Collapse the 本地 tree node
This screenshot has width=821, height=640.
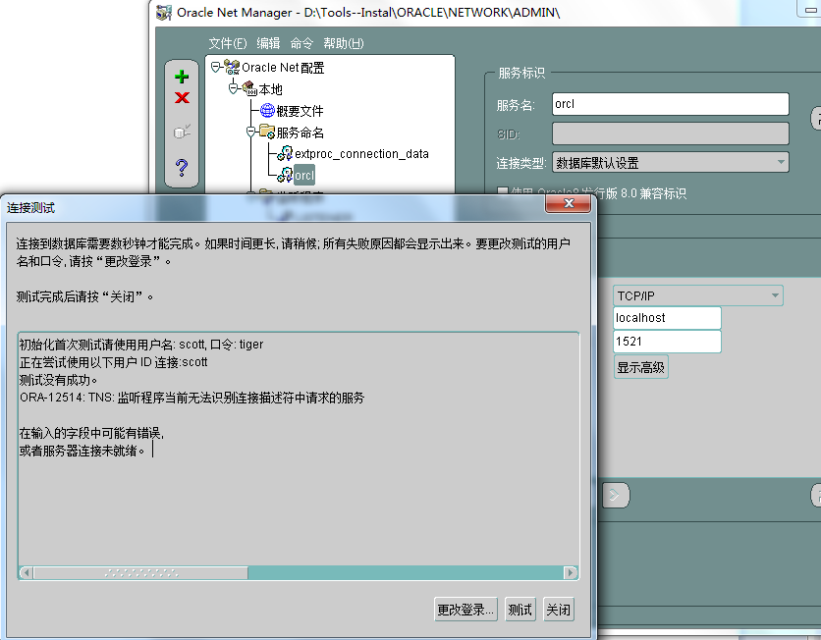click(233, 88)
